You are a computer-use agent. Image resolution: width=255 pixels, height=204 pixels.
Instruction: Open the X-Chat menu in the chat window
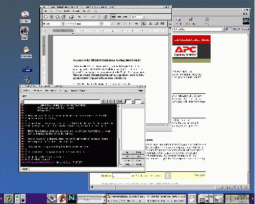[27, 91]
